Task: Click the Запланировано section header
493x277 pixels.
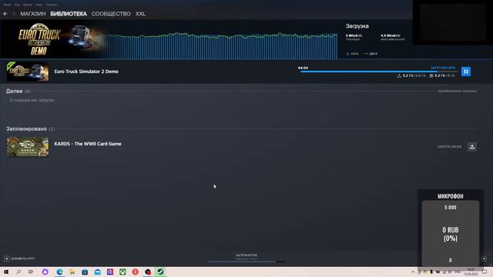Action: (x=26, y=128)
